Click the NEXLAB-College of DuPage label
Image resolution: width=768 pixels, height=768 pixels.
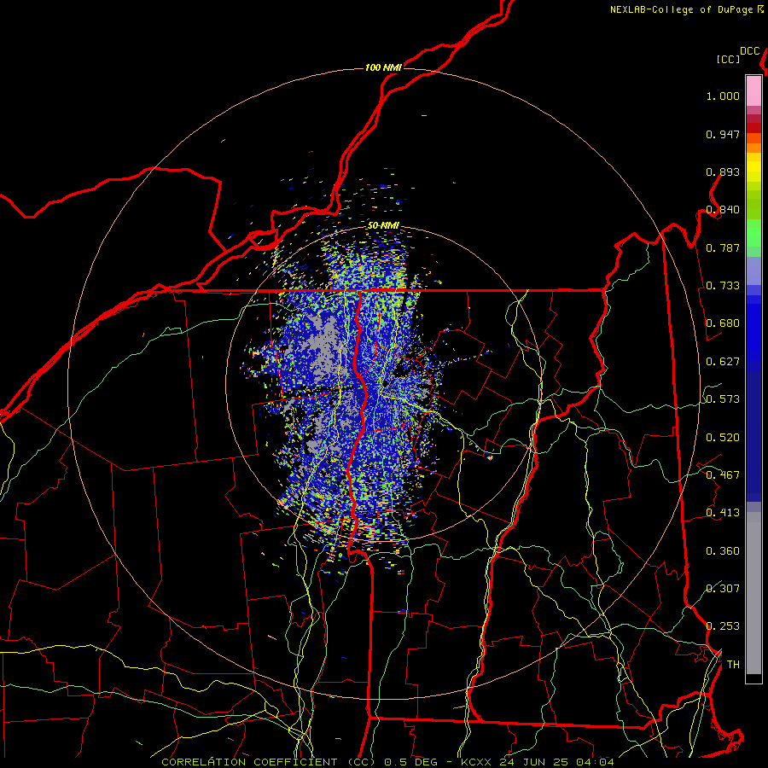682,9
